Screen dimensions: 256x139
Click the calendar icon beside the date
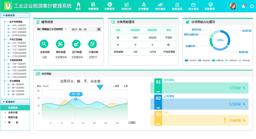point(99,29)
